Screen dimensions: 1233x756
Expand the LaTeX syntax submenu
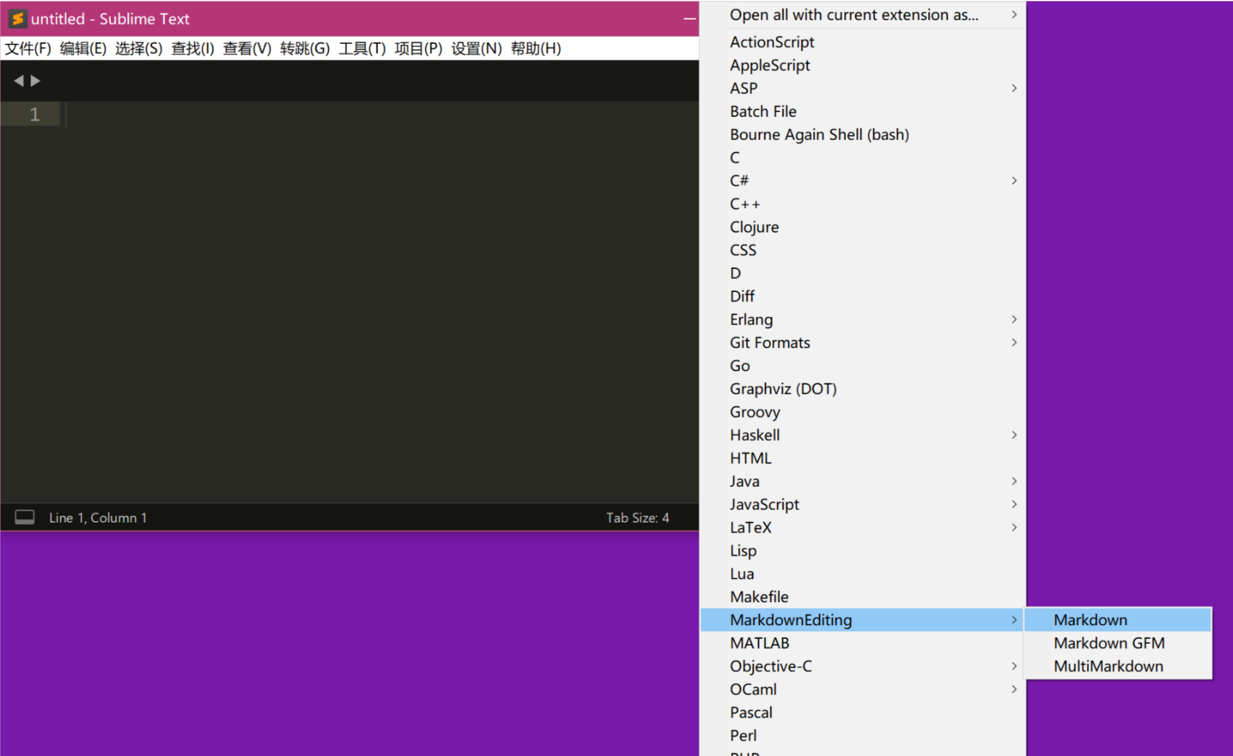tap(863, 527)
